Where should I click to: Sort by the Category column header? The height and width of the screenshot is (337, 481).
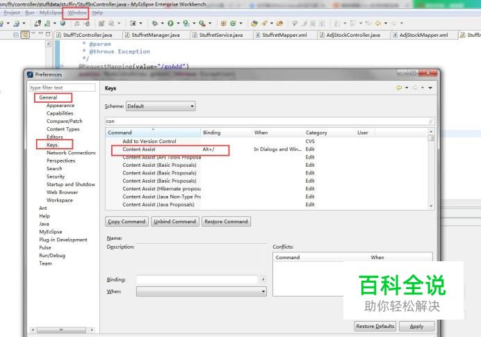pyautogui.click(x=329, y=133)
